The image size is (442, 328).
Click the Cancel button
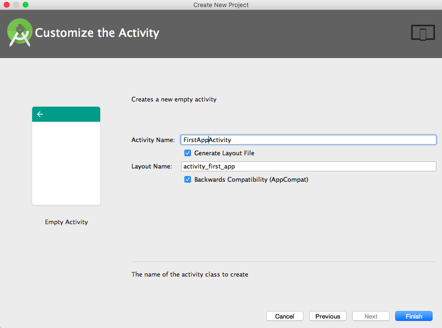point(285,316)
